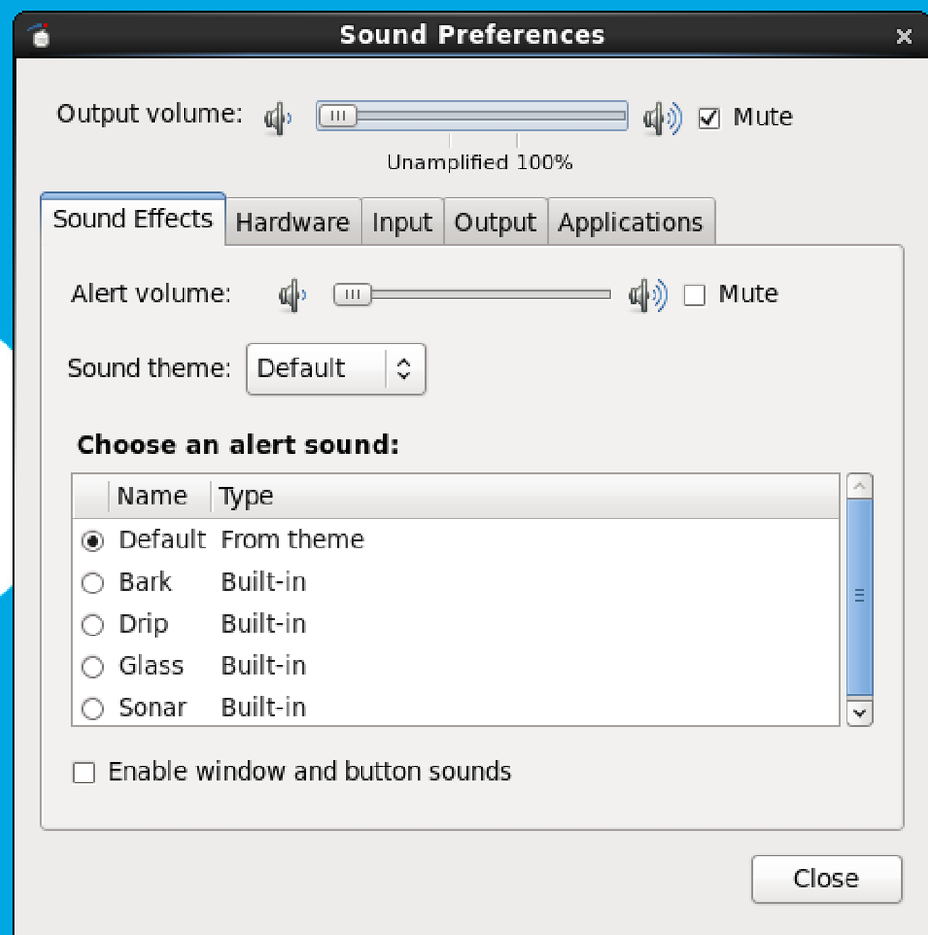Click the Output volume slider handle
Viewport: 928px width, 935px height.
click(x=337, y=116)
